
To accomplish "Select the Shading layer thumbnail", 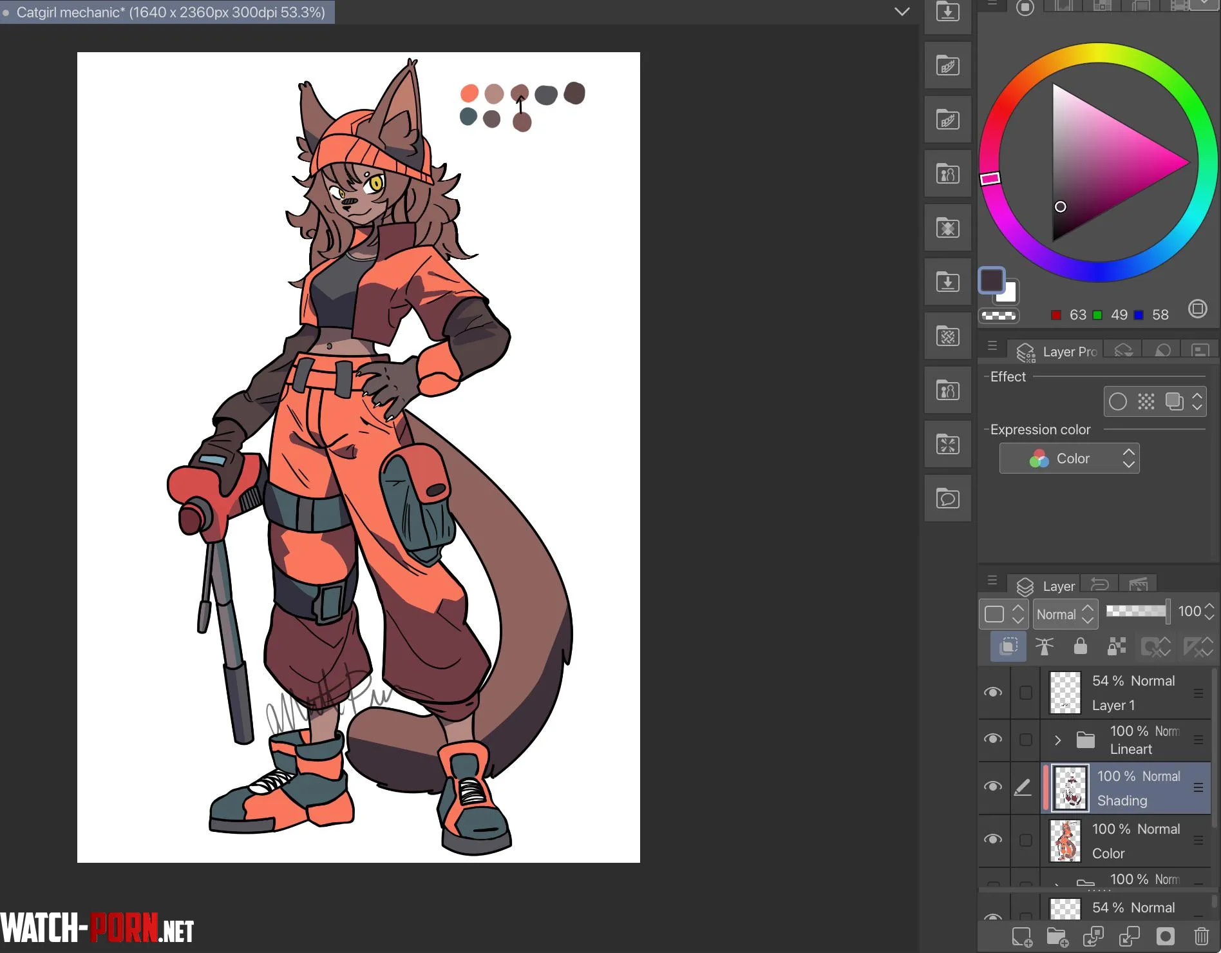I will click(1070, 787).
